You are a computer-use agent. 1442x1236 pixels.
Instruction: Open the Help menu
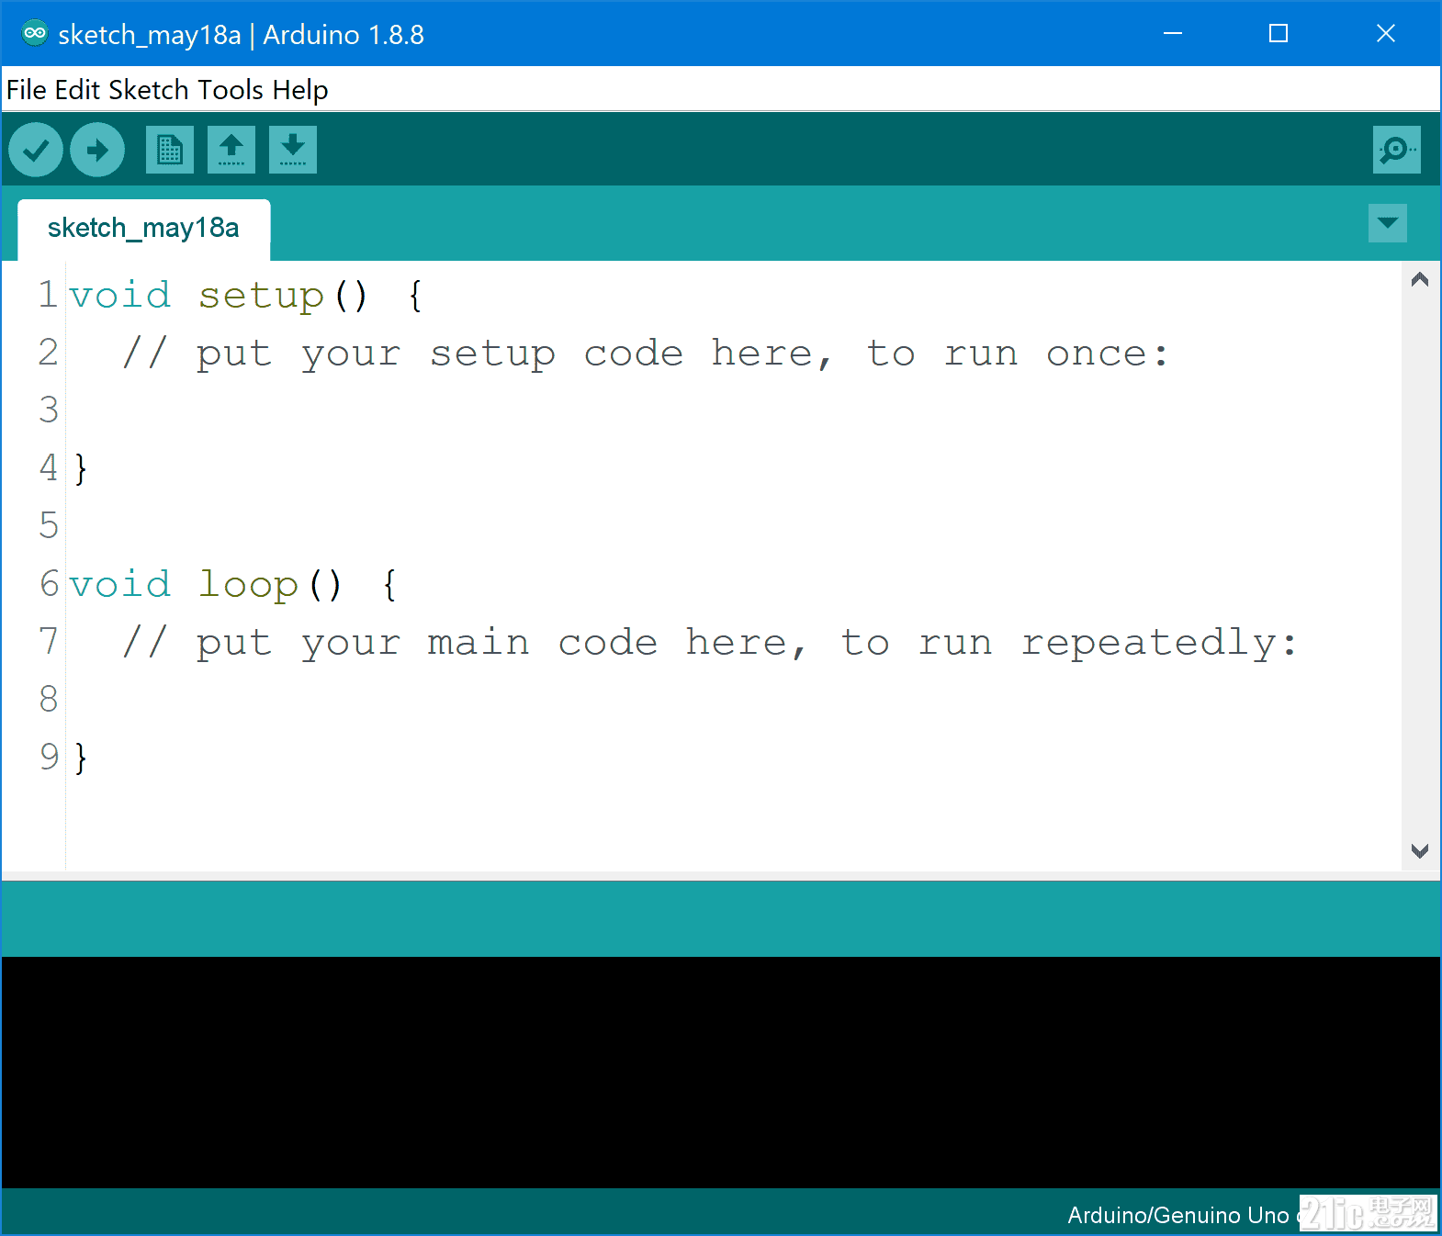[300, 90]
